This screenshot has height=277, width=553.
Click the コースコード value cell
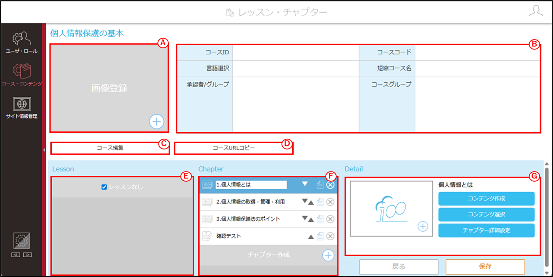(477, 53)
